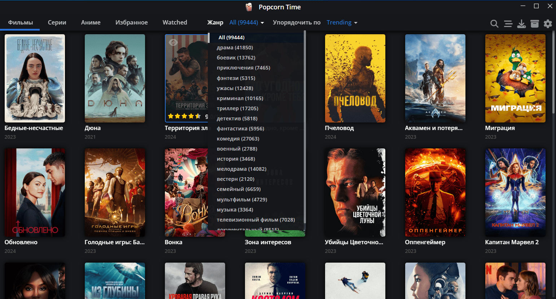Viewport: 556px width, 299px height.
Task: Select телевизионный фильм (7028) genre
Action: pyautogui.click(x=257, y=220)
